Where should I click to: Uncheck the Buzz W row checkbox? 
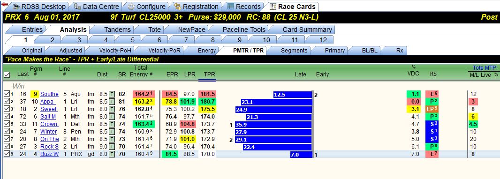coord(7,154)
